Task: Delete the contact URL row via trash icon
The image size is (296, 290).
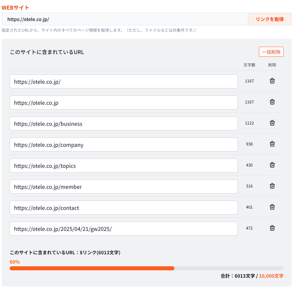Action: 272,207
